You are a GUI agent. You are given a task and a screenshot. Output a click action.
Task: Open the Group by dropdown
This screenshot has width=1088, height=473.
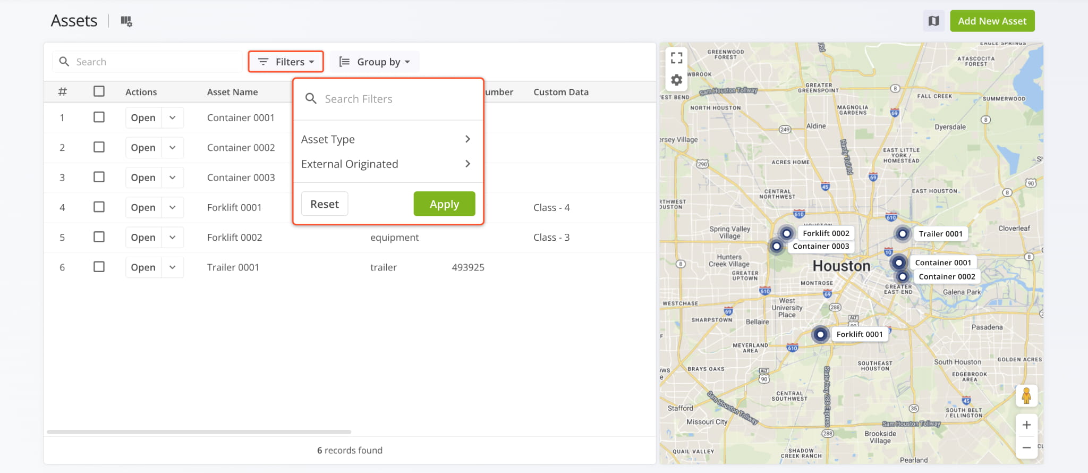click(375, 62)
